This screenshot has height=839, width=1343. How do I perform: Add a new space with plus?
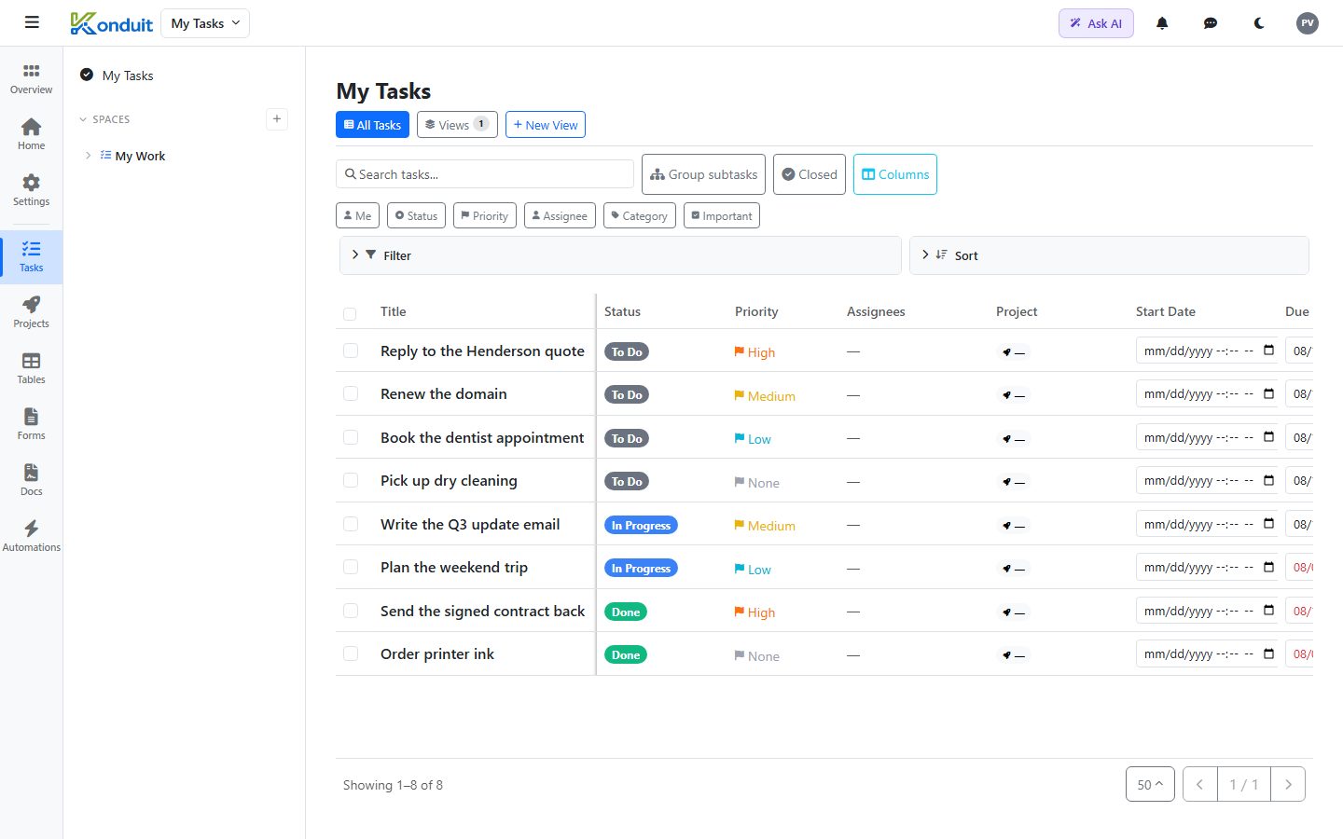(277, 118)
